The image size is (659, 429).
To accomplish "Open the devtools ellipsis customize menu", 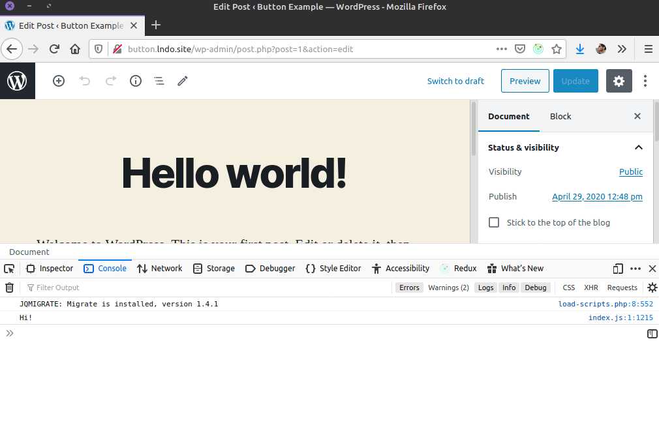I will pos(635,269).
